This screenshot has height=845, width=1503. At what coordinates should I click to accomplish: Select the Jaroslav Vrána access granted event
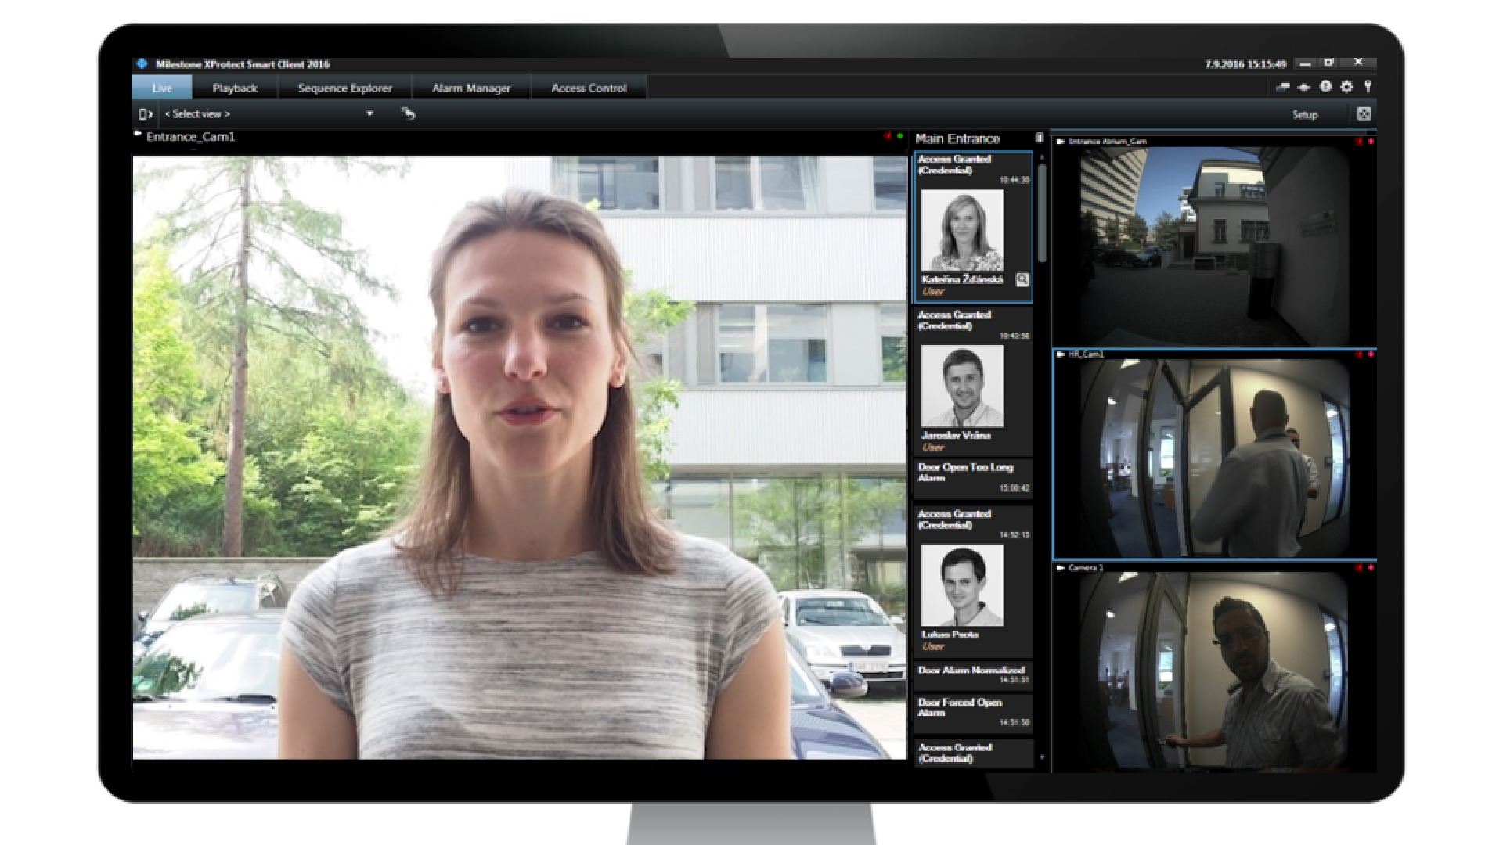[974, 381]
